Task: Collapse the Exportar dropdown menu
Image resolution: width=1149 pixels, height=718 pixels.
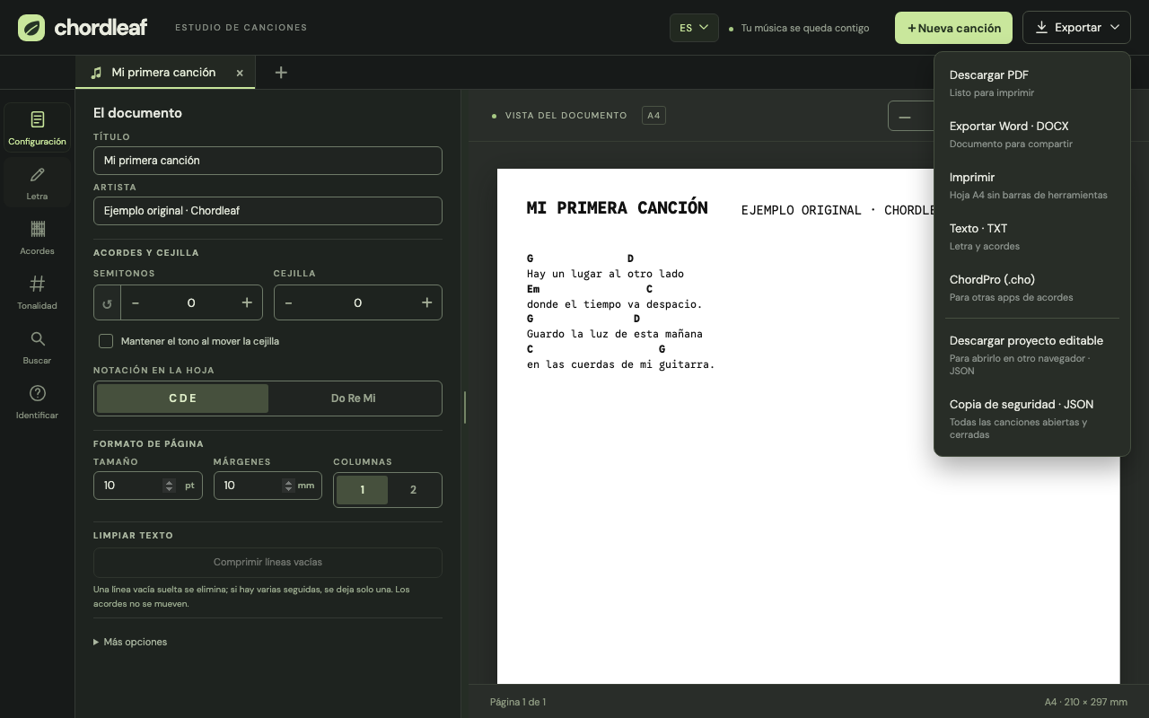Action: click(x=1076, y=28)
